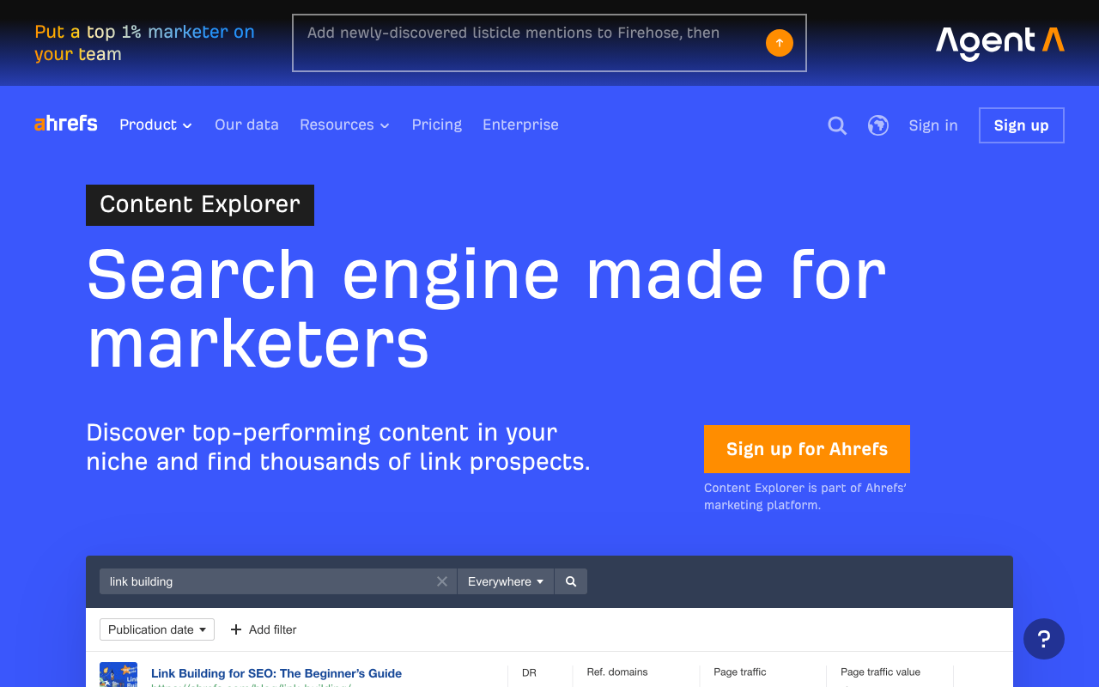Image resolution: width=1099 pixels, height=687 pixels.
Task: Run search with the demo magnifier button
Action: pos(571,581)
